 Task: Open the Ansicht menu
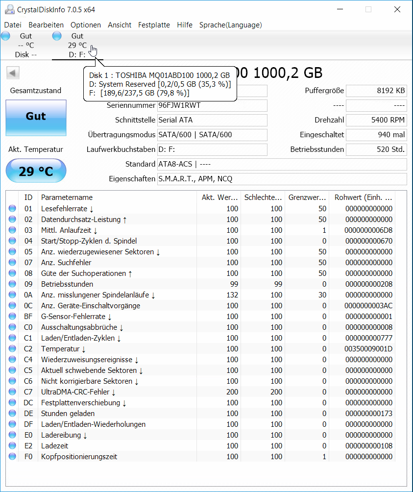point(120,25)
